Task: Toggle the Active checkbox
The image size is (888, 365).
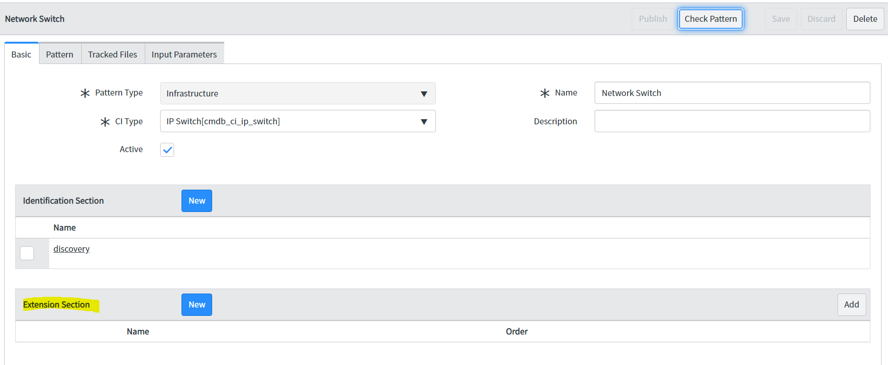Action: click(167, 150)
